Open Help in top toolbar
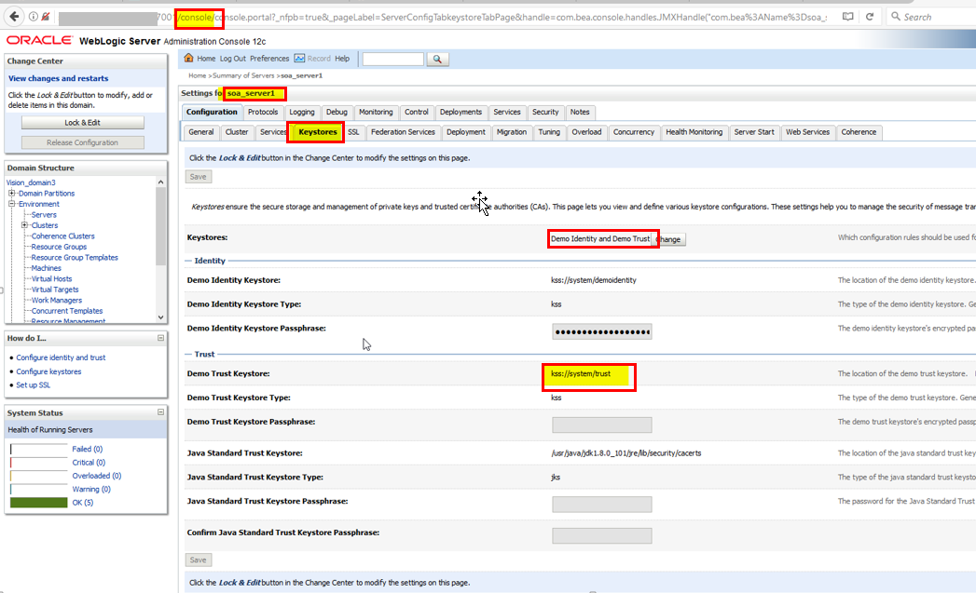Screen dimensions: 976x593 tap(342, 59)
